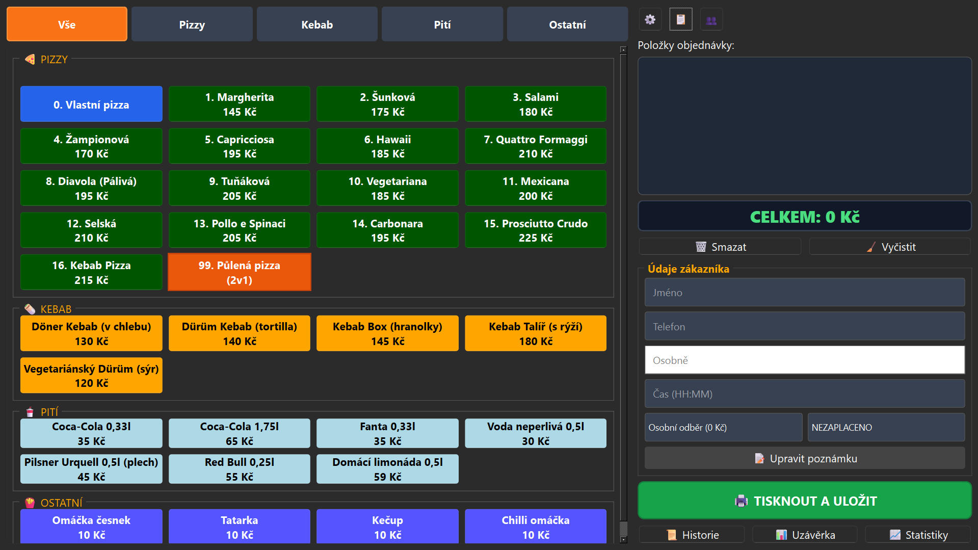Screen dimensions: 978x550
Task: Click Upravit poznámku to edit note
Action: 805,458
